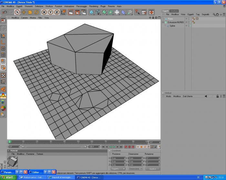The height and width of the screenshot is (180, 226).
Task: Render the active view with clapperboard icon
Action: 71,12
